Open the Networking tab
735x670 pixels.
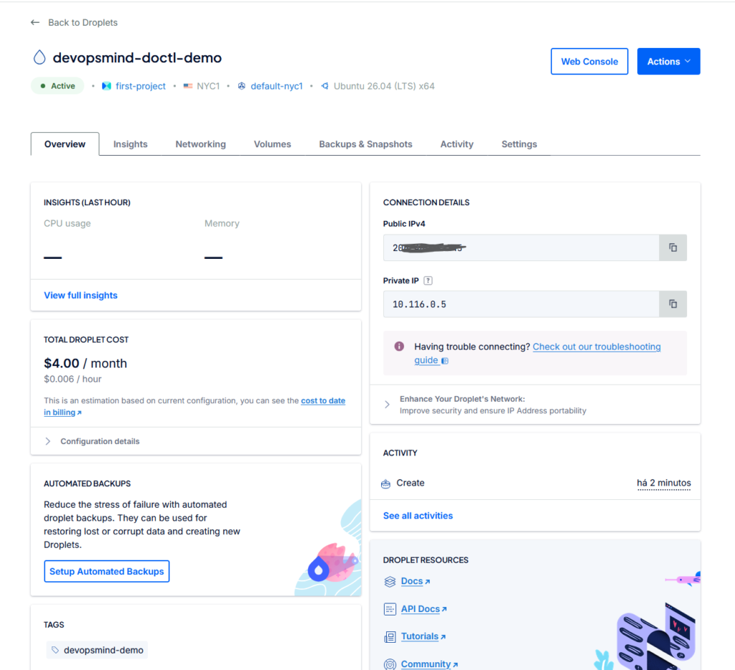(x=201, y=144)
